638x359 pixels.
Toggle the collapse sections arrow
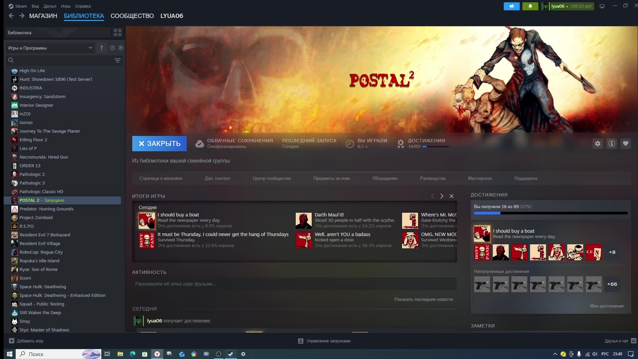102,48
